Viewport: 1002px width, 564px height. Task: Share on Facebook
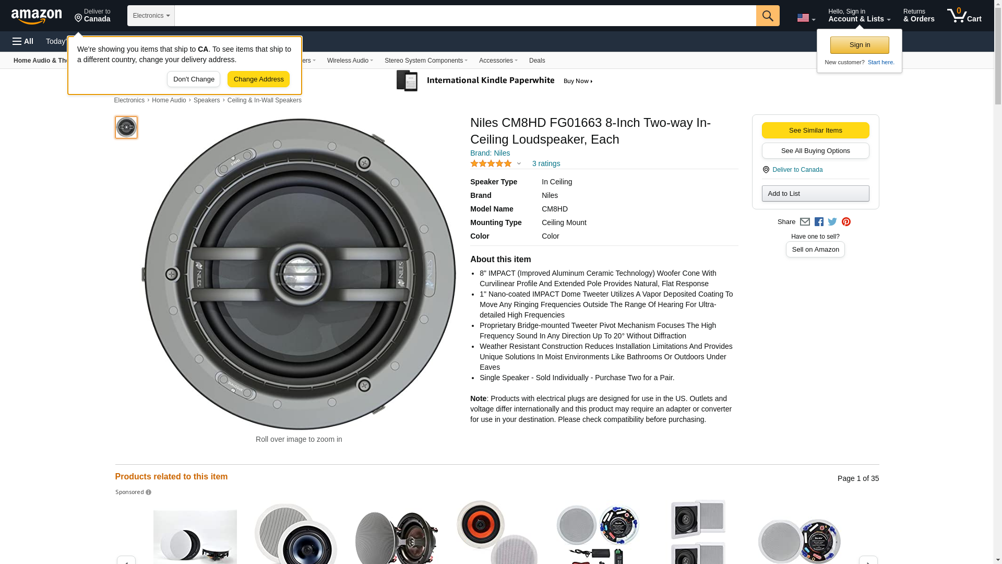point(819,222)
